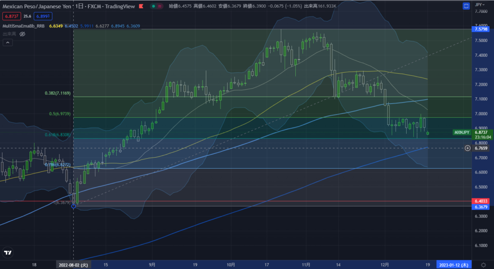This screenshot has height=269, width=494.
Task: Click the Fibonacci anchor circle at 6.3679 low
Action: [73, 206]
